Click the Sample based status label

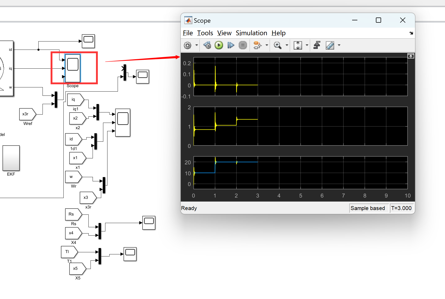tap(368, 208)
